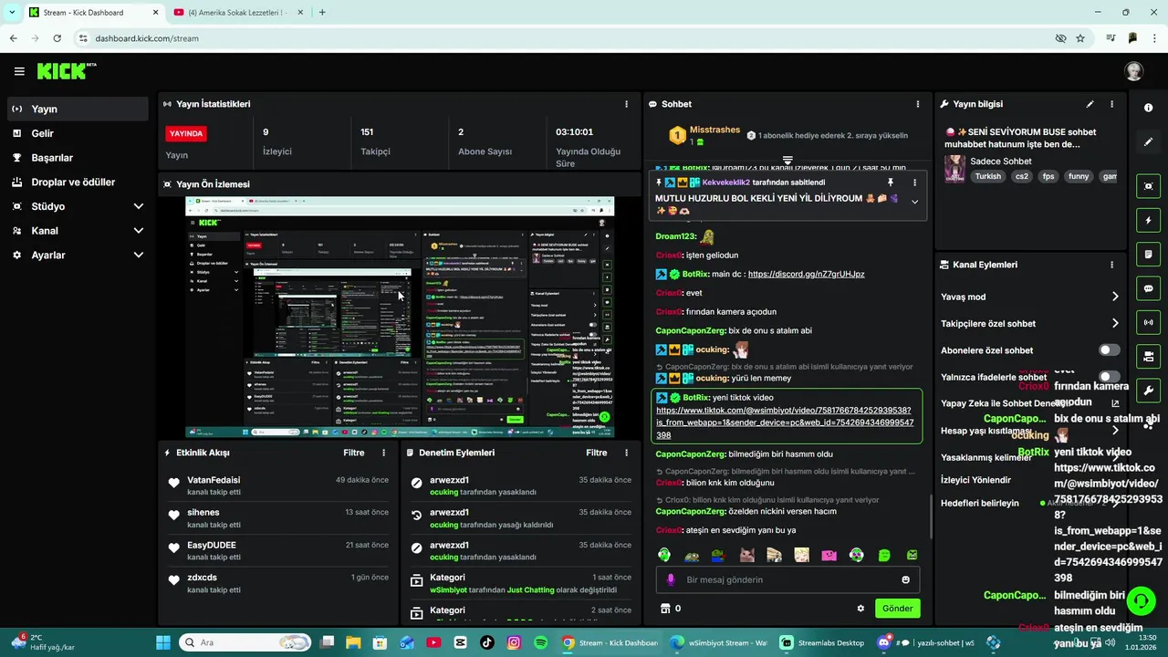Click the chat message scrollbar
This screenshot has width=1168, height=657.
930,516
